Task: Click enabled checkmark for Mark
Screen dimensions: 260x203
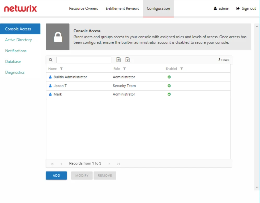Action: (169, 94)
